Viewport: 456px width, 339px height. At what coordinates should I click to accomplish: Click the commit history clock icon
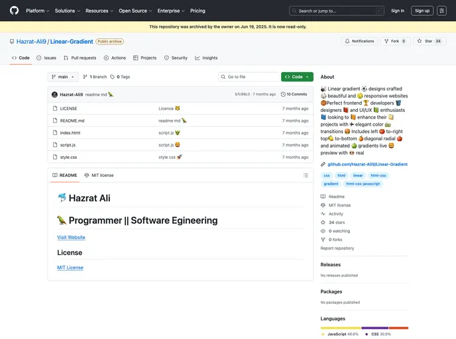pyautogui.click(x=284, y=95)
